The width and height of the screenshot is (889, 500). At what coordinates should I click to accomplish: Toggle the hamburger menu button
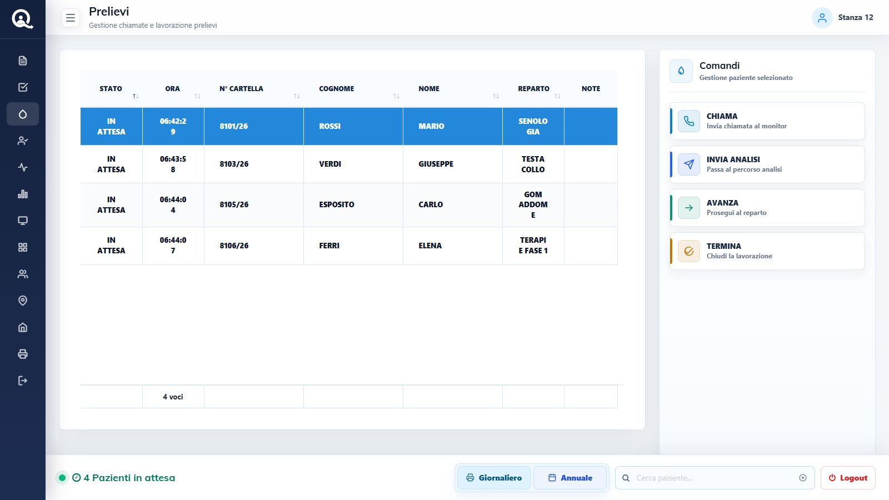coord(71,18)
